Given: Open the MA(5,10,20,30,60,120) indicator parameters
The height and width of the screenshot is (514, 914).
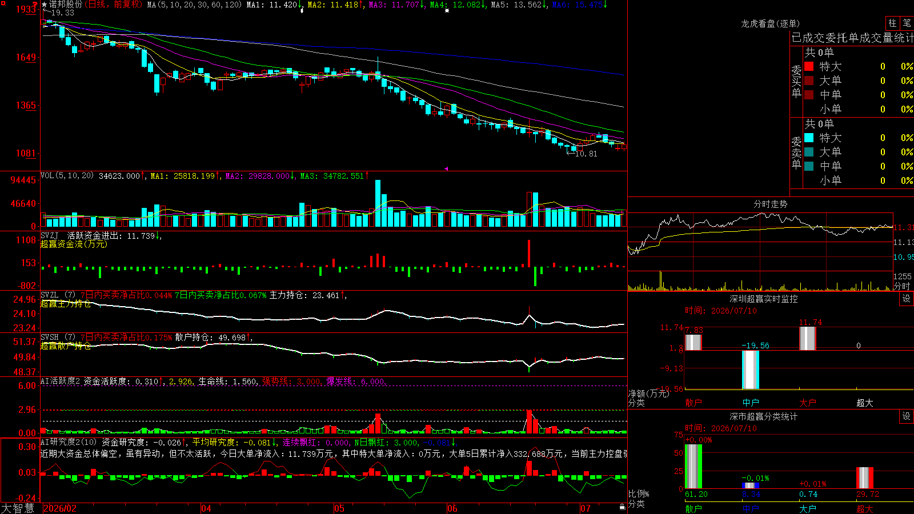Looking at the screenshot, I should click(x=194, y=5).
